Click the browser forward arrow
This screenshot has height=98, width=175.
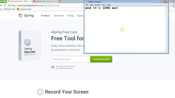pos(1,5)
